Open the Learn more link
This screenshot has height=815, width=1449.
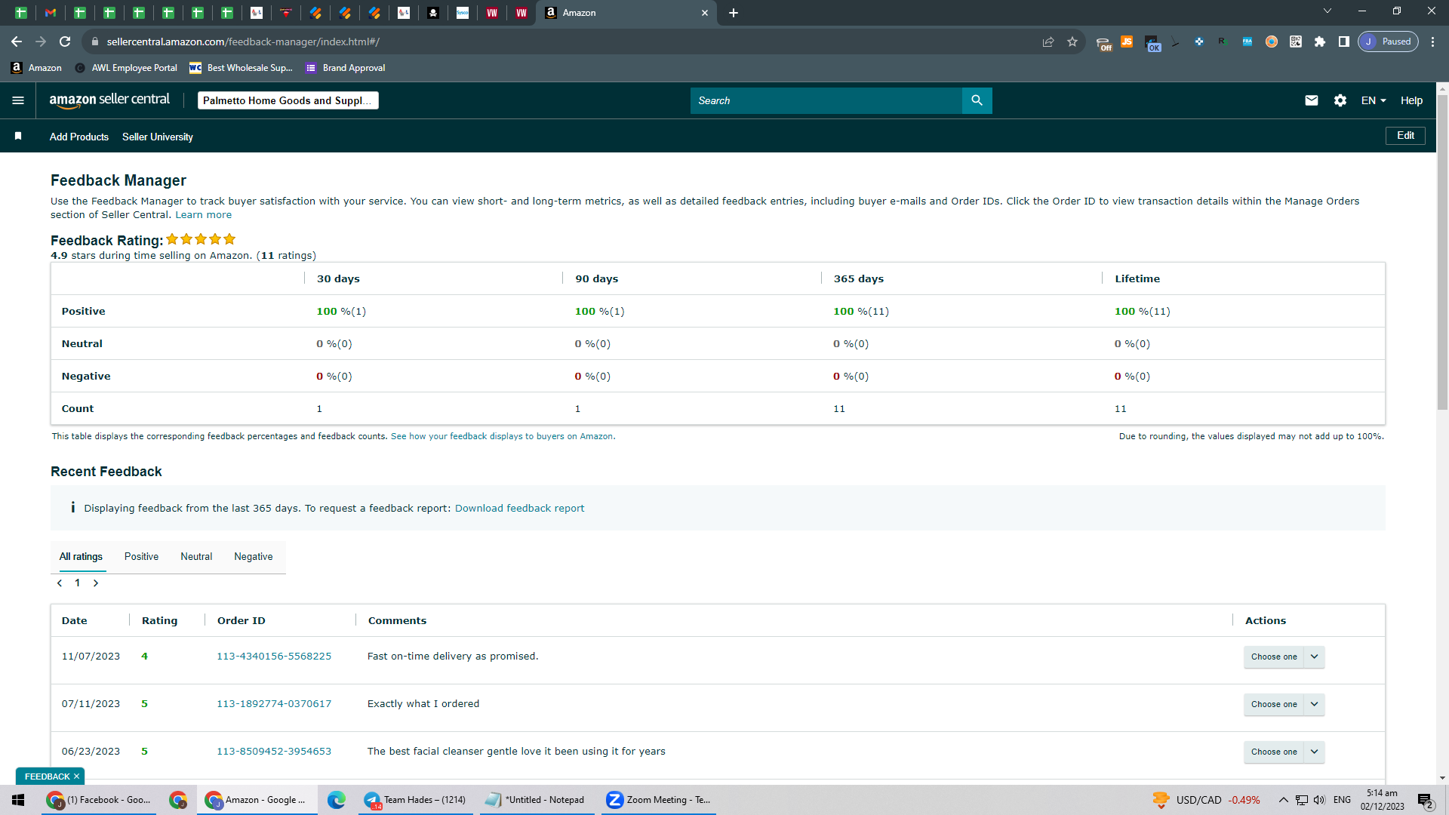pos(204,215)
